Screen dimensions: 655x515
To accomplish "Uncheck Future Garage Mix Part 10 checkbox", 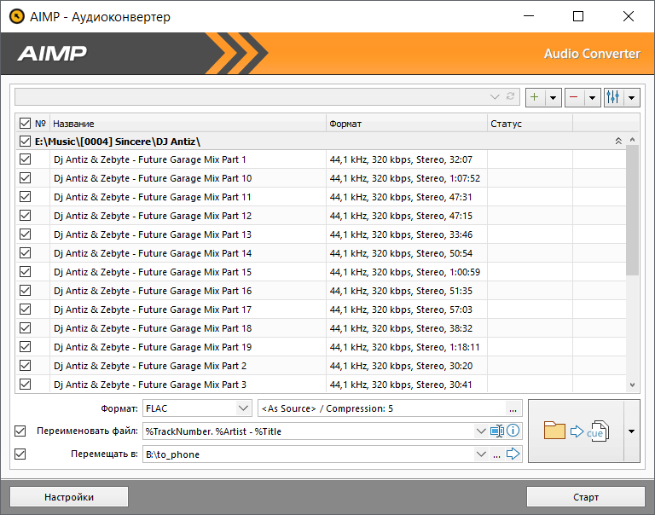I will tap(25, 178).
